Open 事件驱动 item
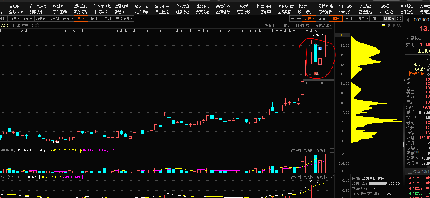The height and width of the screenshot is (198, 430). click(60, 12)
